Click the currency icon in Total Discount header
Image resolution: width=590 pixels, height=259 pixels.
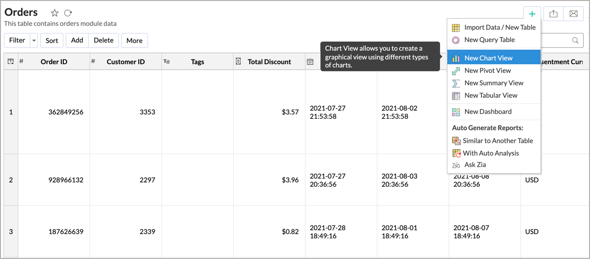point(238,61)
